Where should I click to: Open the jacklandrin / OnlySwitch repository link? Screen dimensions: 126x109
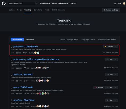coord(26,46)
